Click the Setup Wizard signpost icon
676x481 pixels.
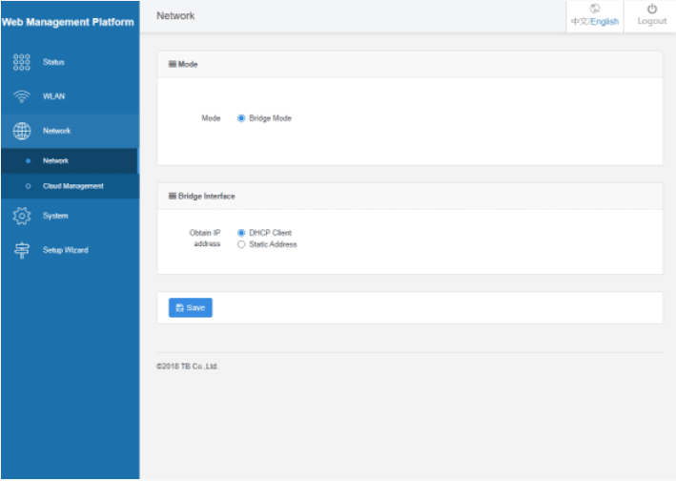22,250
